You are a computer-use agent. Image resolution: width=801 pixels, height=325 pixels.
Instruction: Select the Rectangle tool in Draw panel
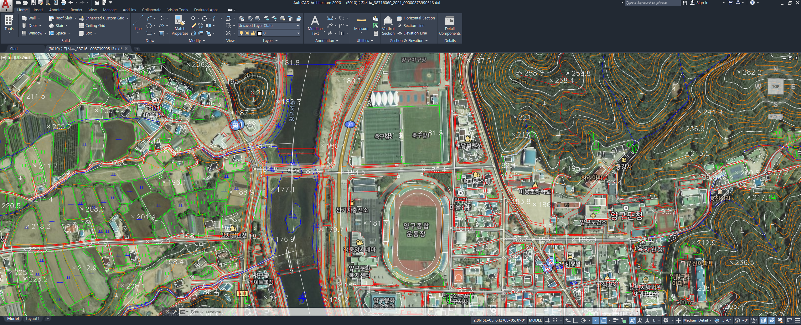coord(149,33)
